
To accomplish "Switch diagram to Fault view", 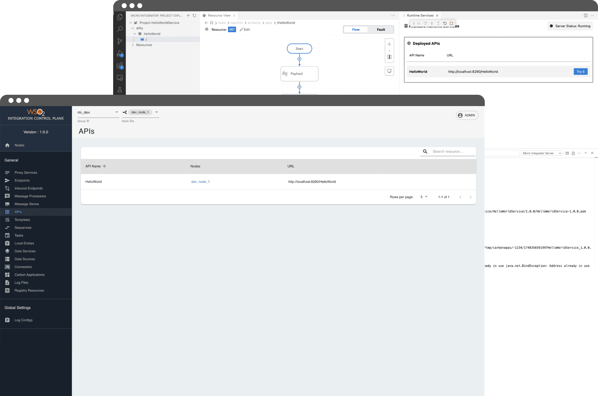I will click(381, 30).
